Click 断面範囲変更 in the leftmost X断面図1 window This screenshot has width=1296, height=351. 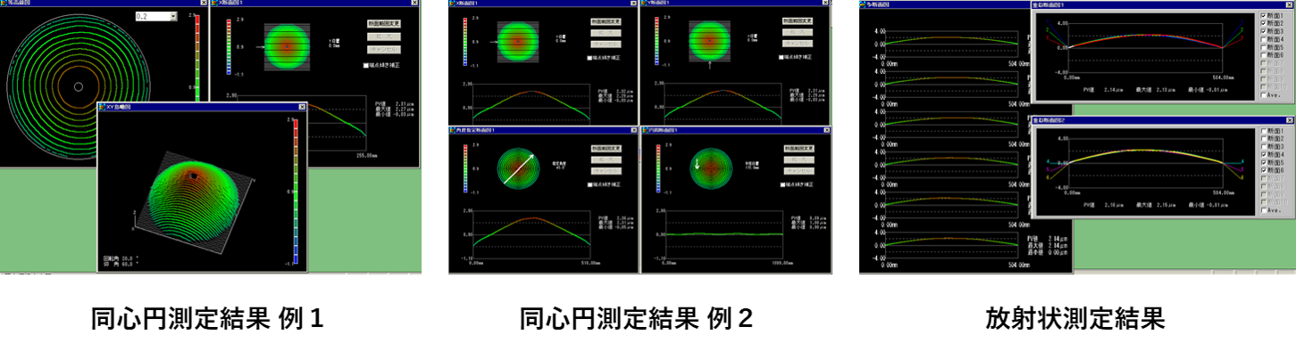click(x=384, y=23)
